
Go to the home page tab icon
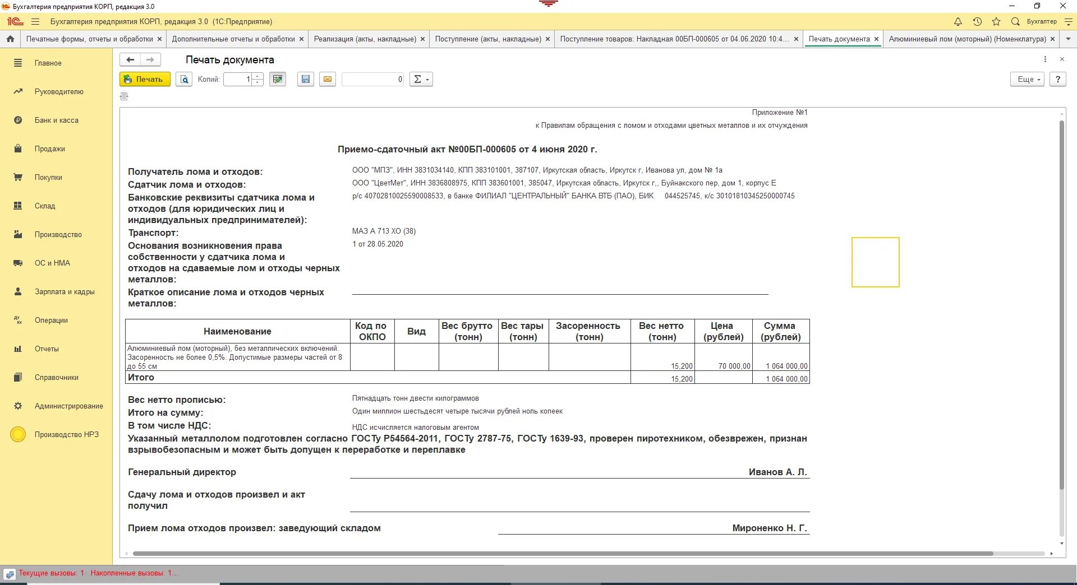pos(10,39)
